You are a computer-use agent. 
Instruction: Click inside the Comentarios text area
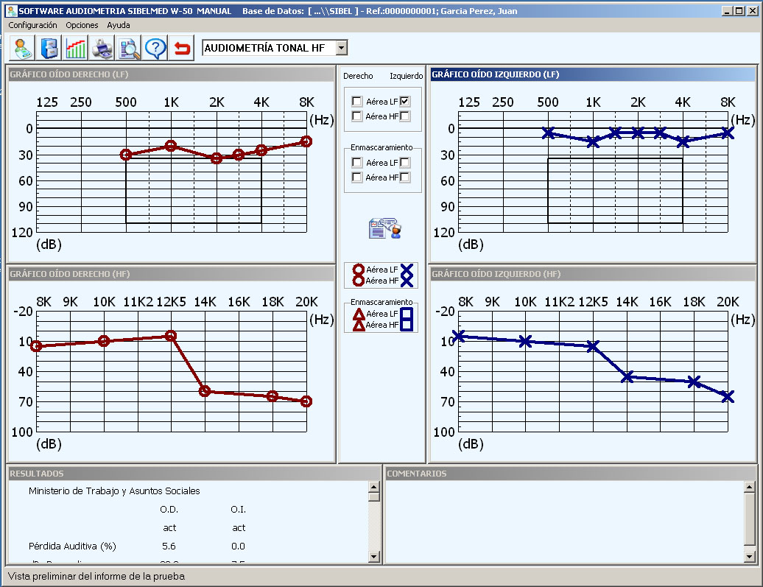[564, 522]
